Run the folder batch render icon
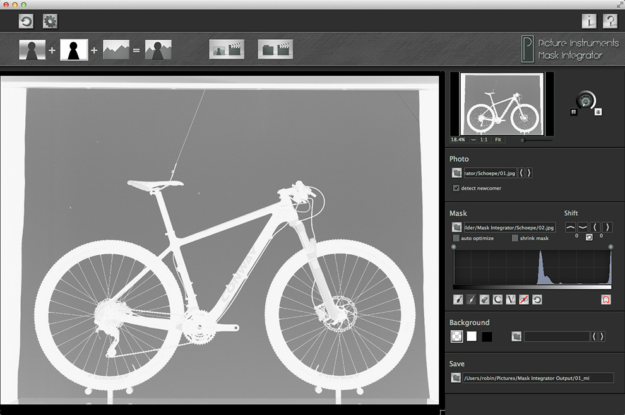The height and width of the screenshot is (415, 625). pos(275,50)
